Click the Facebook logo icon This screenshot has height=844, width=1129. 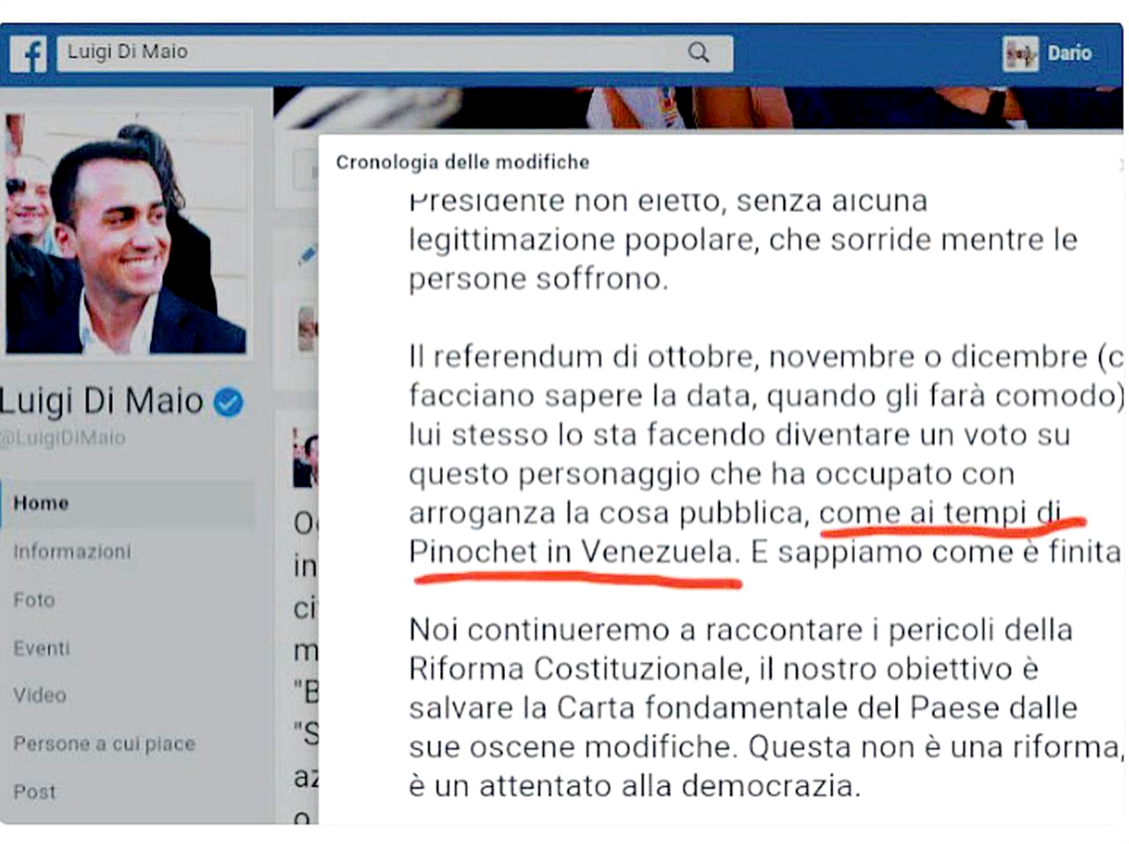(x=28, y=54)
